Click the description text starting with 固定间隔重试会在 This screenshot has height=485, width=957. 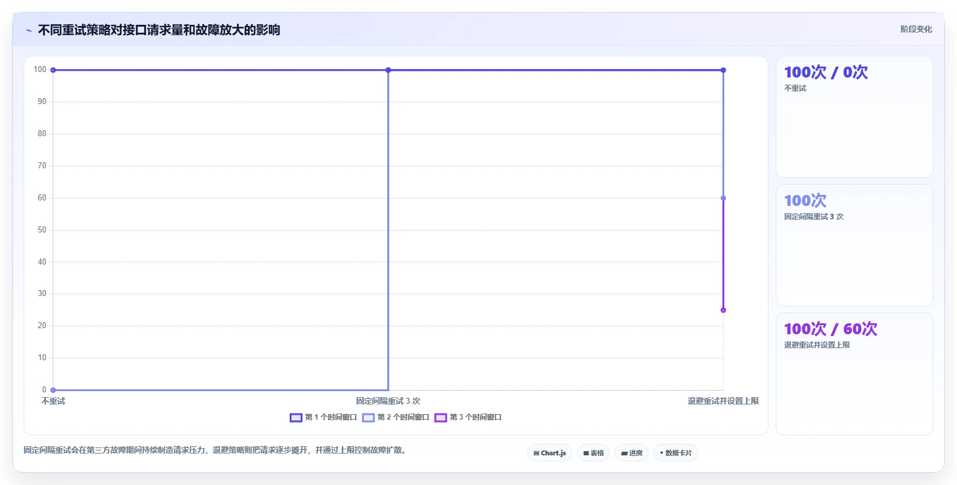tap(215, 450)
